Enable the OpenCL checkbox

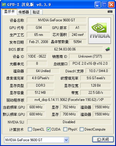tap(30, 129)
